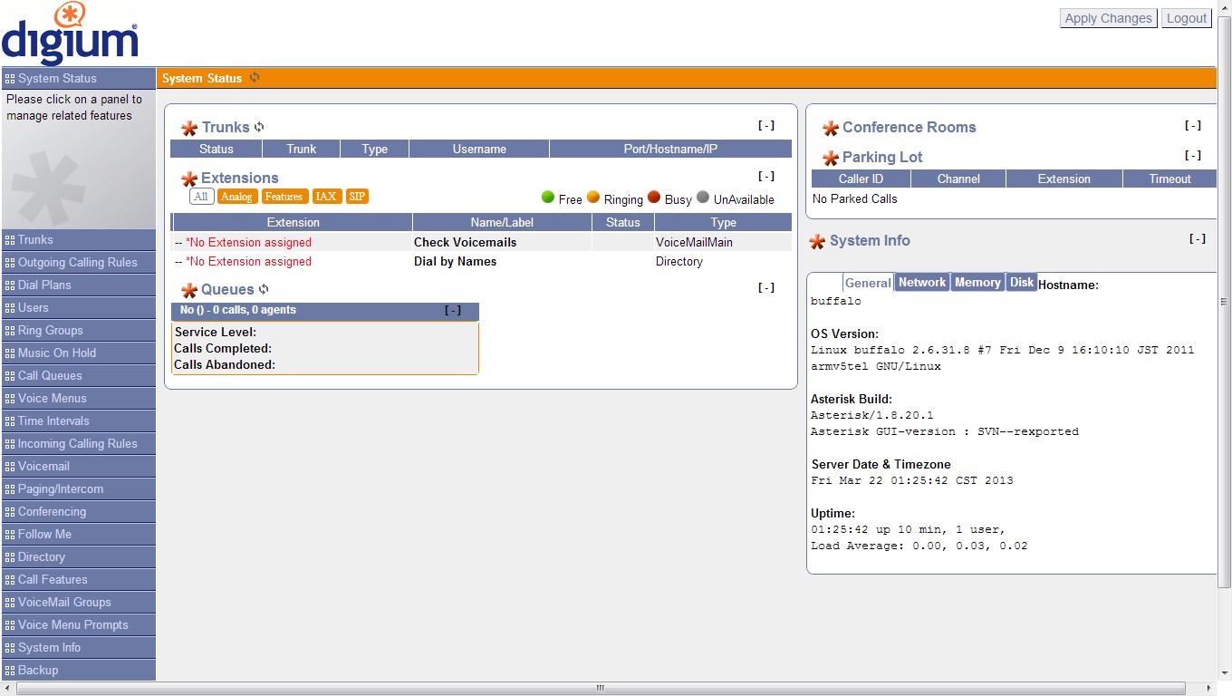Filter extensions by SIP
Screen dimensions: 1232x696
(357, 197)
